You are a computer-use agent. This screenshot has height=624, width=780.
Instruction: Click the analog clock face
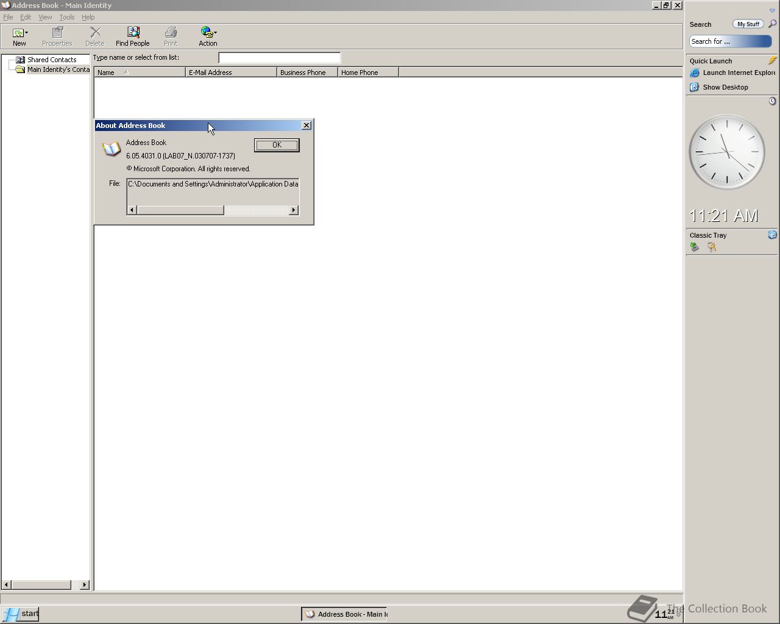726,152
